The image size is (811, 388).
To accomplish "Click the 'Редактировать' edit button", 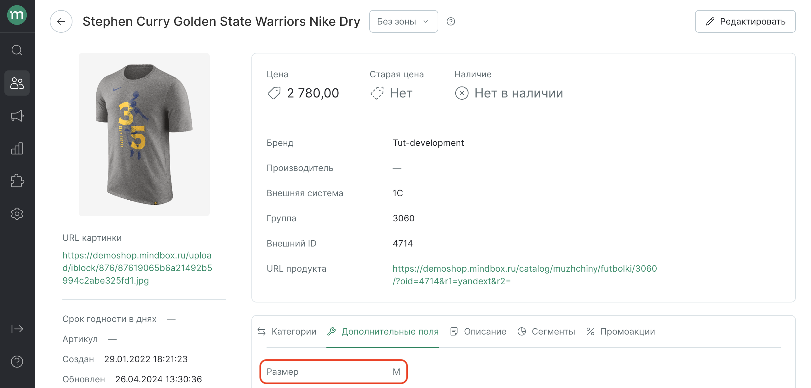I will 745,21.
